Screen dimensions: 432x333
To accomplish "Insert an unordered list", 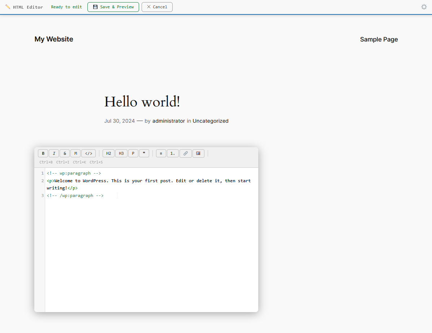I will (161, 153).
